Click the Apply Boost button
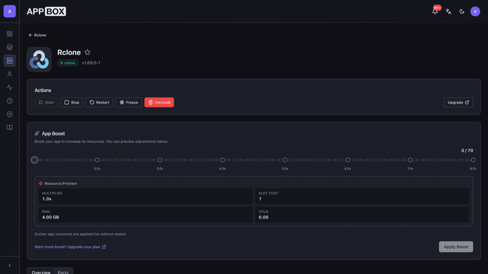The height and width of the screenshot is (274, 488). coord(456,247)
